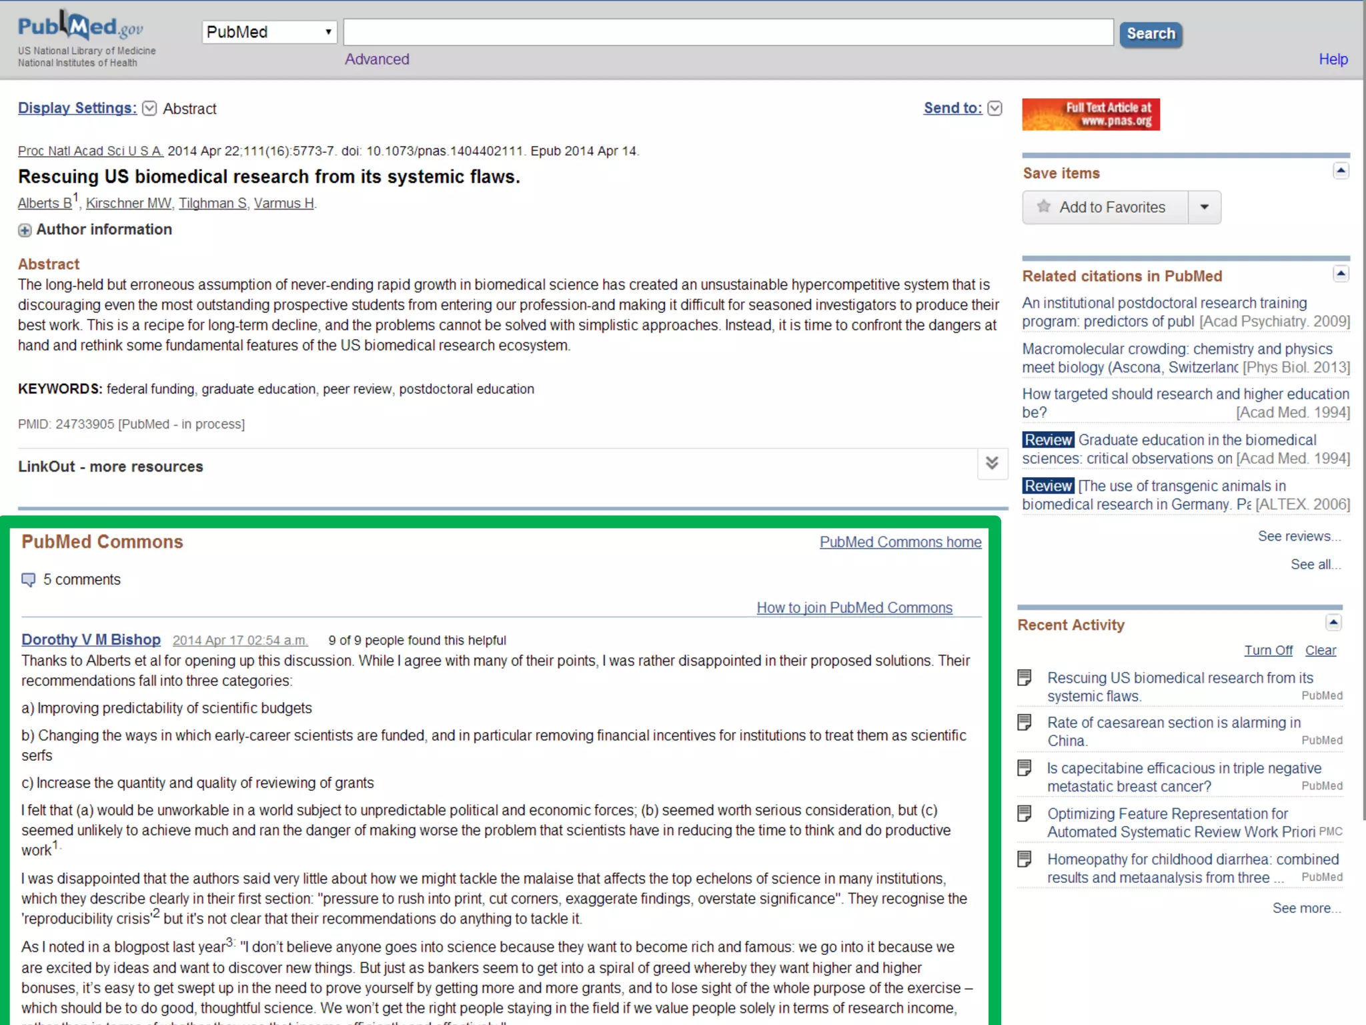Collapse the Related citations panel
This screenshot has height=1025, width=1366.
1341,274
